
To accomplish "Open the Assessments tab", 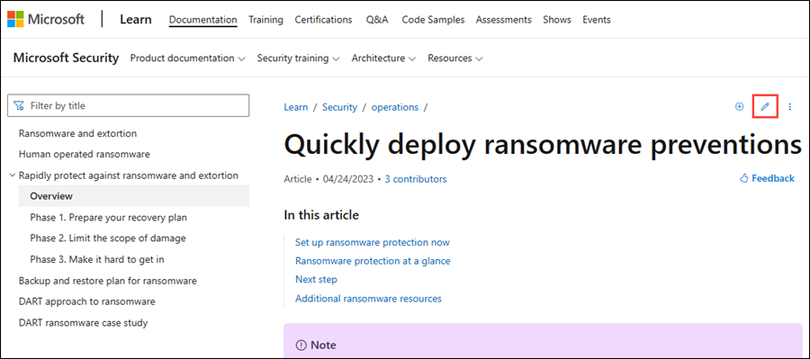I will pyautogui.click(x=504, y=20).
